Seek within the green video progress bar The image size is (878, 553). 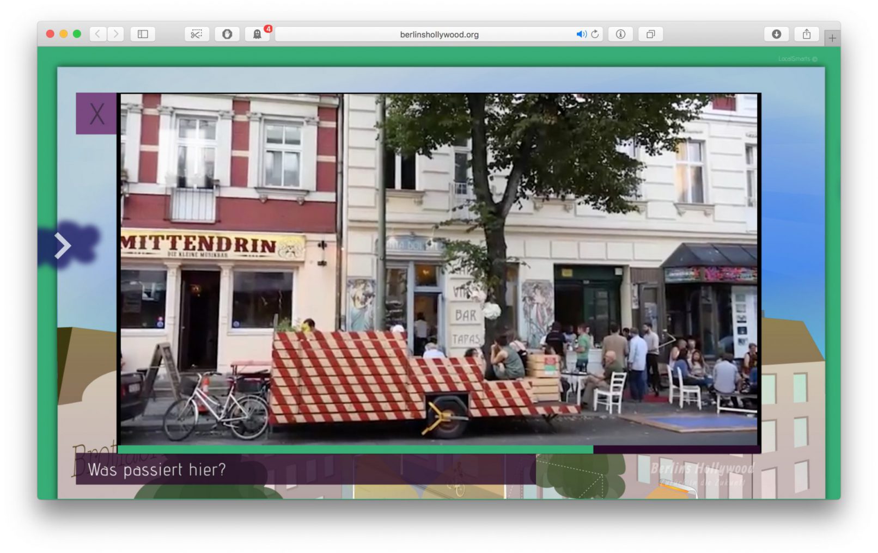[354, 450]
